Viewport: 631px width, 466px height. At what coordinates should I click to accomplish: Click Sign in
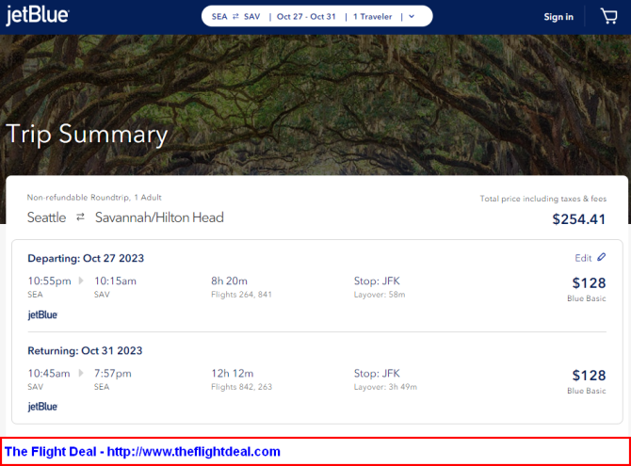click(558, 17)
